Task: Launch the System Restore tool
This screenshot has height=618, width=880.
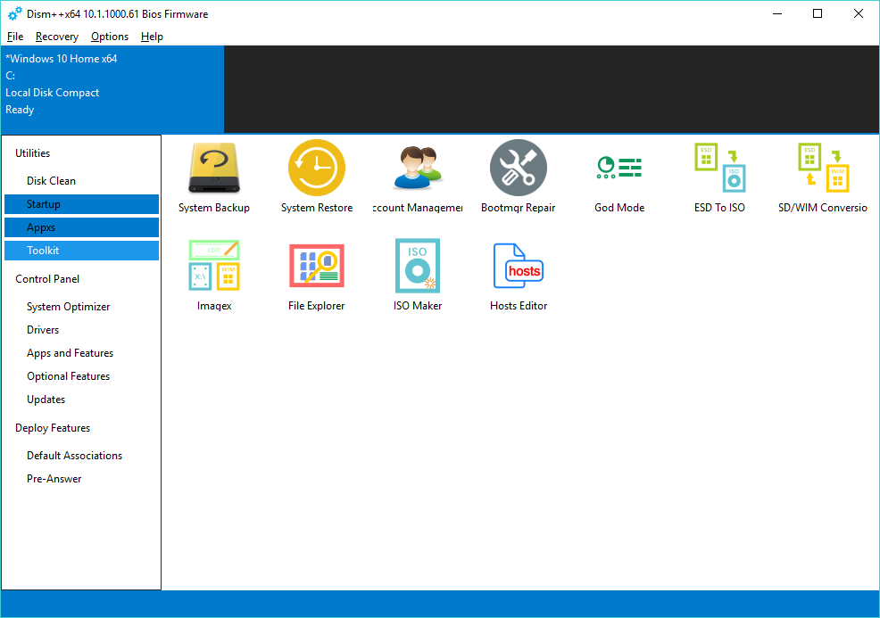Action: point(317,177)
